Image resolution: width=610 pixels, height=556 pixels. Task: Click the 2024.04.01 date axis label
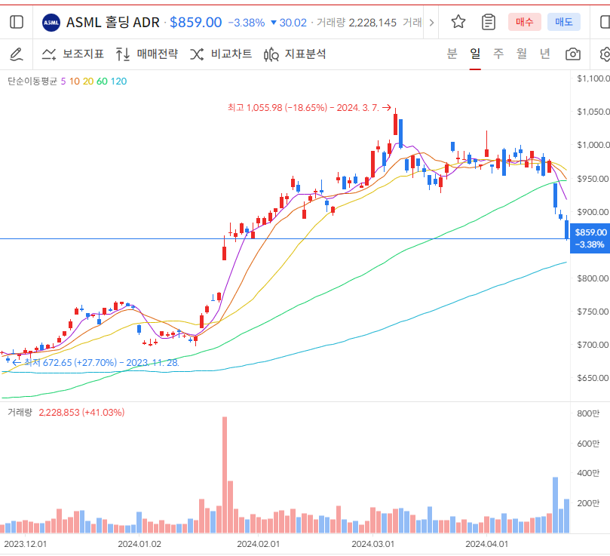point(486,544)
